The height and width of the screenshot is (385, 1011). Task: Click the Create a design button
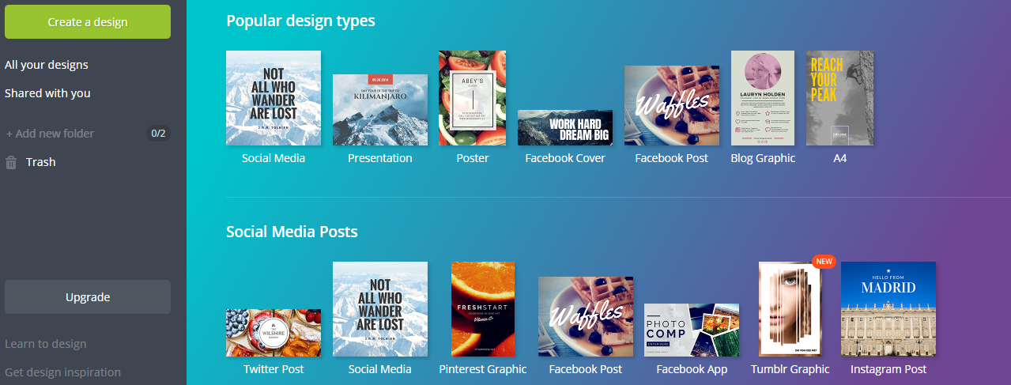88,22
